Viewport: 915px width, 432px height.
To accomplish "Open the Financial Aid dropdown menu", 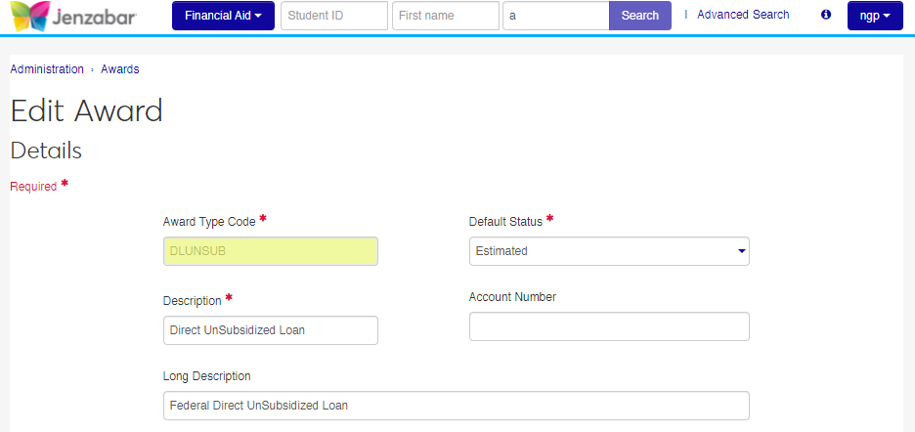I will (x=223, y=16).
